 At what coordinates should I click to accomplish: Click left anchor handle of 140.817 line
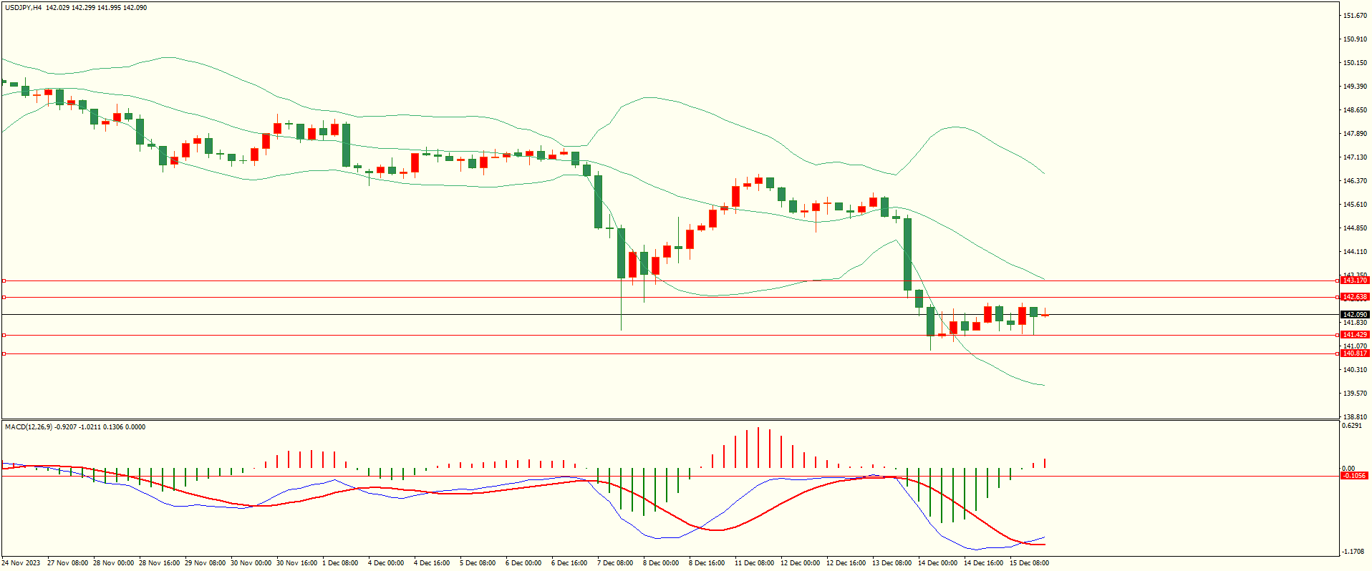tap(4, 353)
